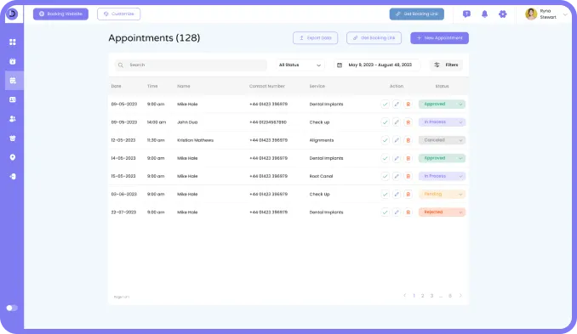The width and height of the screenshot is (577, 334).
Task: Open the dashboard grid icon in sidebar
Action: point(13,42)
